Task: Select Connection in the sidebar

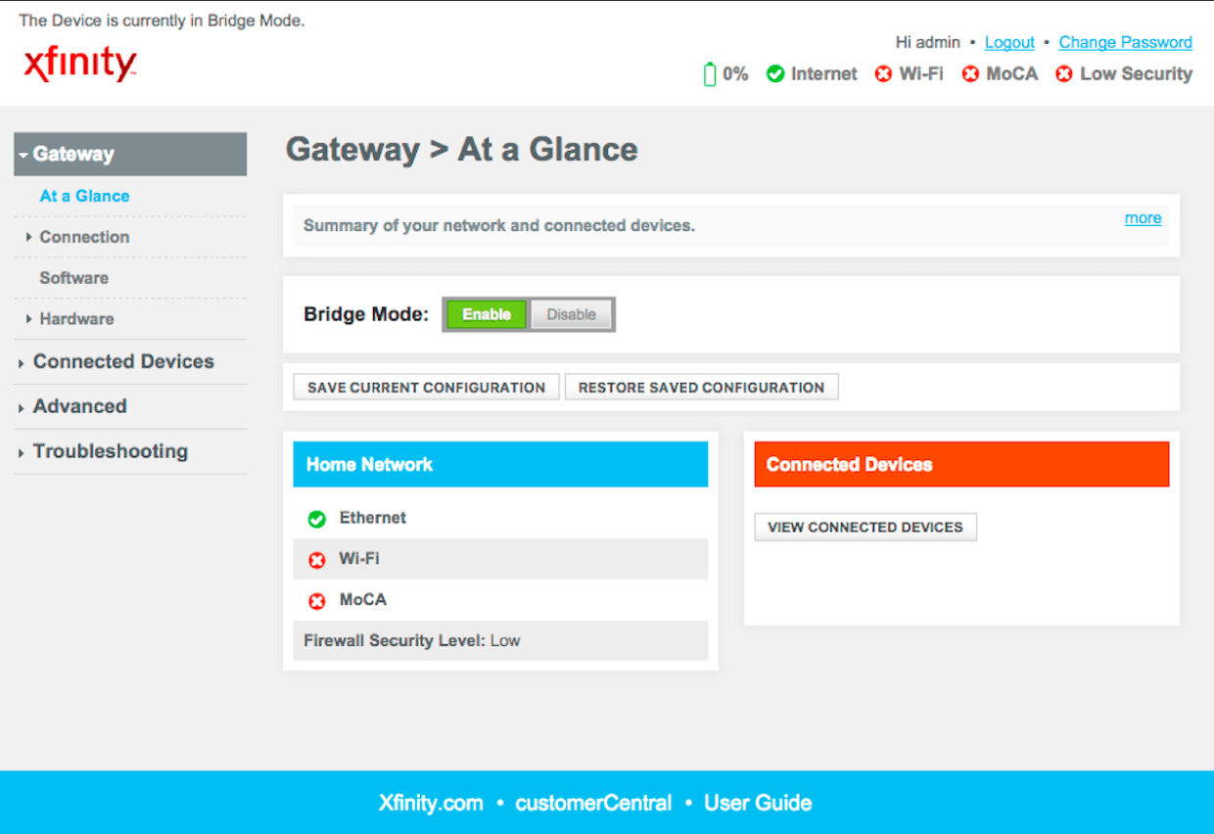Action: (84, 237)
